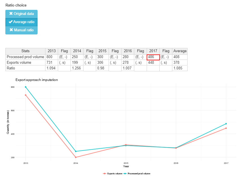
Task: Select the Original data ratio option
Action: click(21, 14)
